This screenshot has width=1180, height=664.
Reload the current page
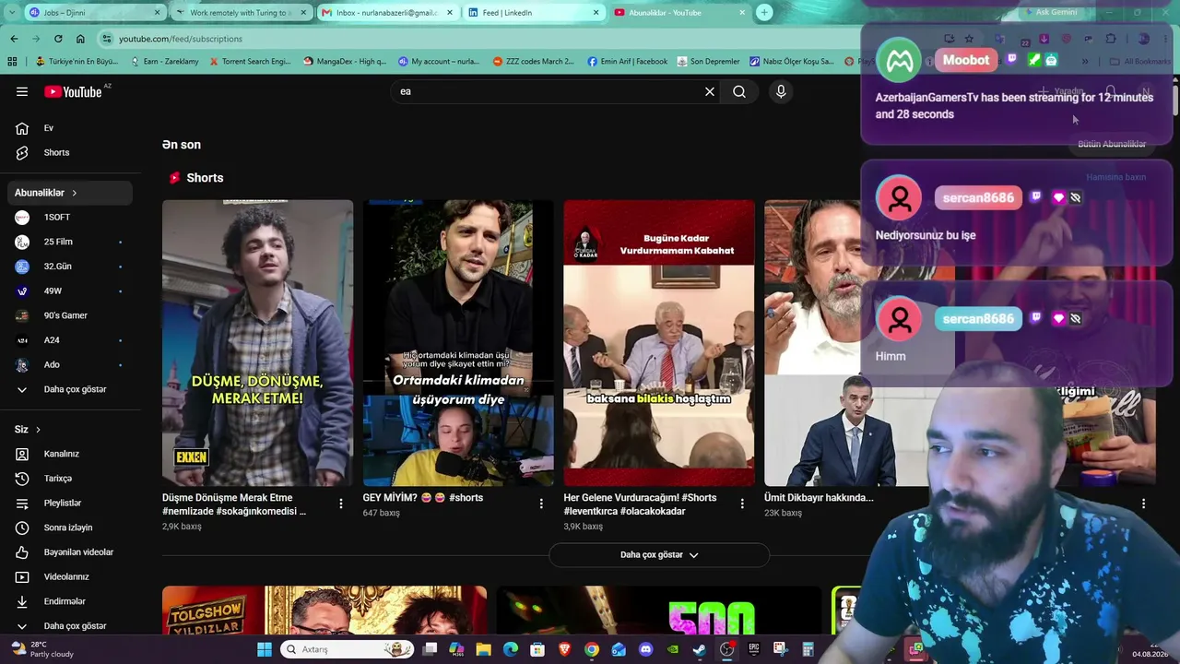point(58,39)
